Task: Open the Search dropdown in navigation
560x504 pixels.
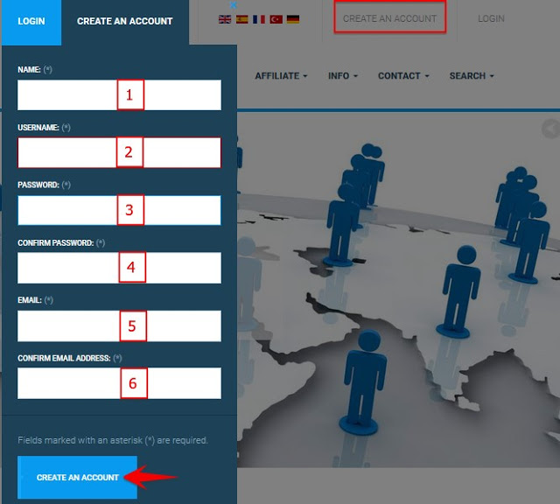Action: point(471,76)
